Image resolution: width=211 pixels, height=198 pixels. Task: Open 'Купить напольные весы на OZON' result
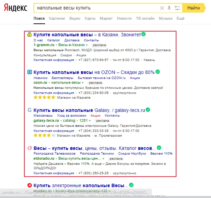point(94,72)
